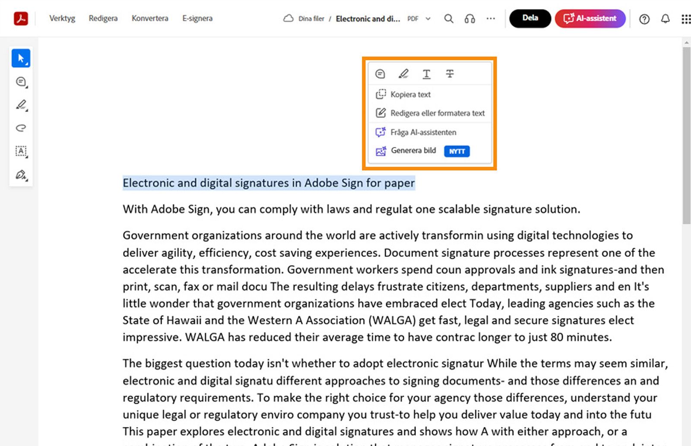Screen dimensions: 691x446
Task: Click the NYTT badge
Action: (x=457, y=151)
